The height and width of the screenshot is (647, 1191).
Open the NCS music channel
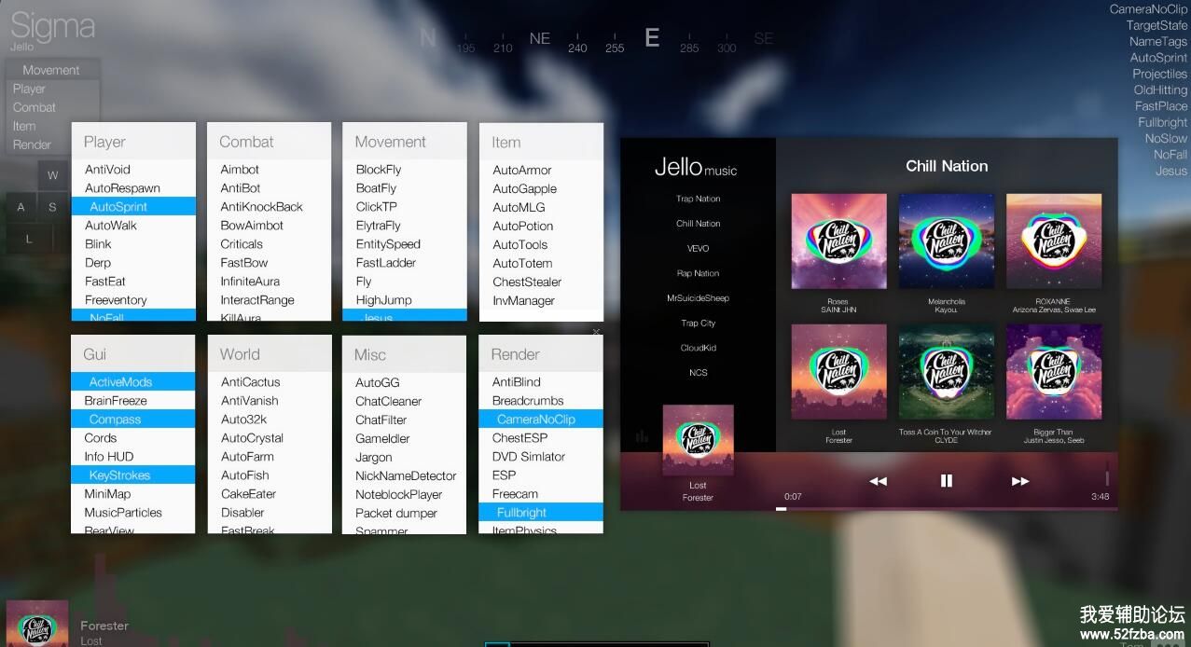pyautogui.click(x=699, y=373)
